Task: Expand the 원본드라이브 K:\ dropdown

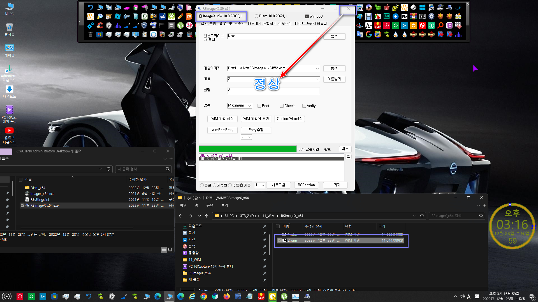Action: point(317,36)
